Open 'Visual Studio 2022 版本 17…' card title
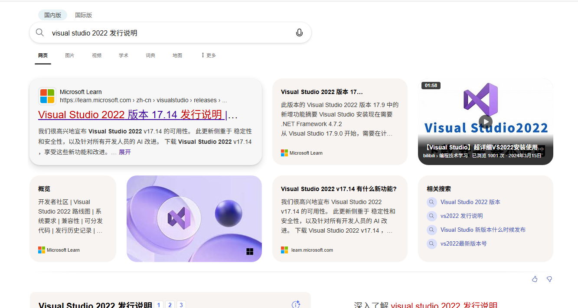This screenshot has width=578, height=308. click(x=322, y=92)
